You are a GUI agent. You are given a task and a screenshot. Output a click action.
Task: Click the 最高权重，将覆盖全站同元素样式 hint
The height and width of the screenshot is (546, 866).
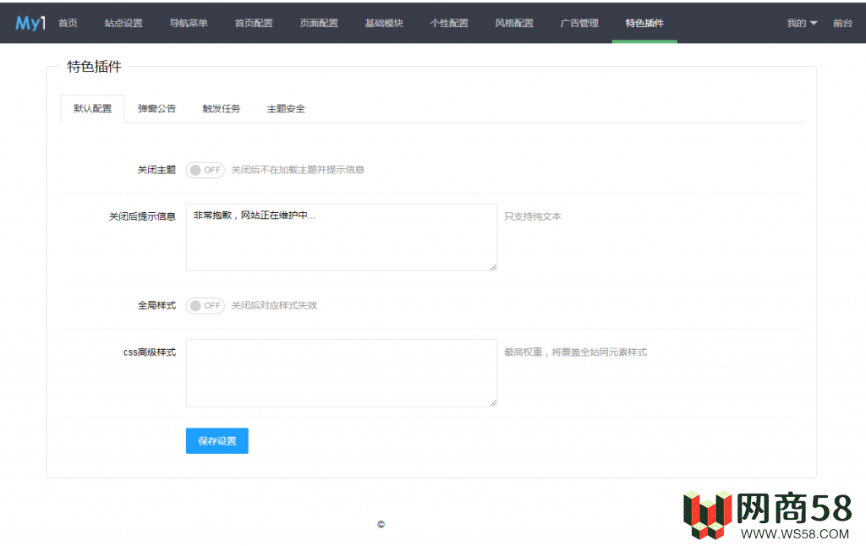(575, 352)
